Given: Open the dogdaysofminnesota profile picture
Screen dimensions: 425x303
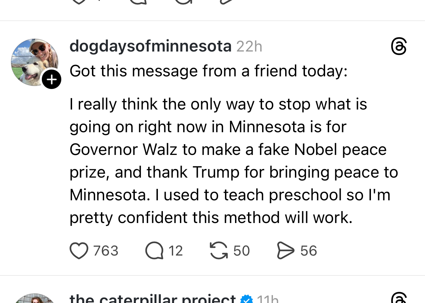Looking at the screenshot, I should (34, 62).
